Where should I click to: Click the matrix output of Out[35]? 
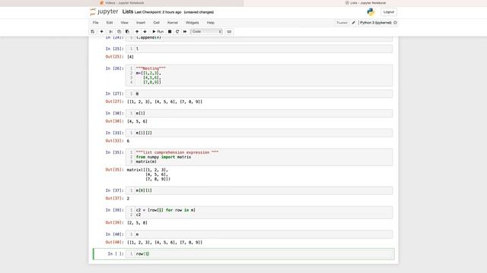coord(148,174)
